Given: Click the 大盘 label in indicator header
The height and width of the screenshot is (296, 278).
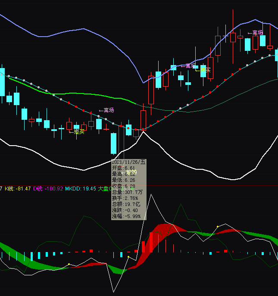Looking at the screenshot, I should 103,189.
